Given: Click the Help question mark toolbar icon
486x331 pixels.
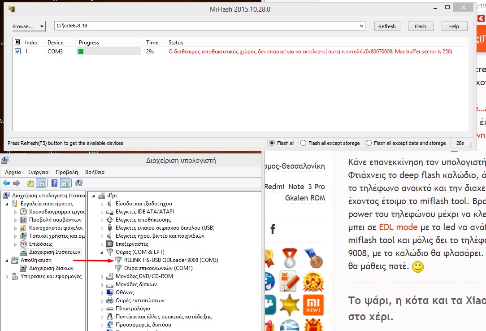Looking at the screenshot, I should coord(54,183).
